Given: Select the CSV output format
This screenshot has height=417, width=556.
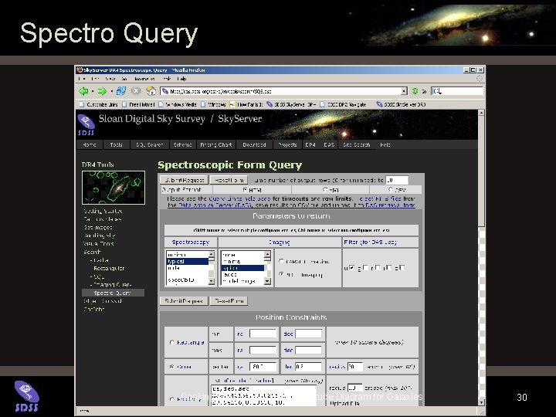Looking at the screenshot, I should click(x=391, y=190).
